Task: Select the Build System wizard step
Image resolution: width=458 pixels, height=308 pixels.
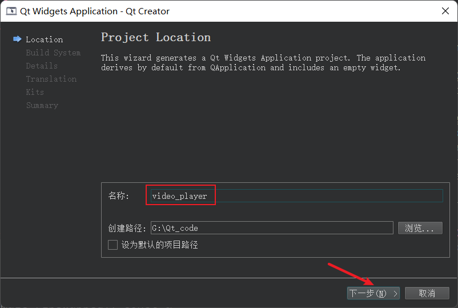Action: [53, 53]
